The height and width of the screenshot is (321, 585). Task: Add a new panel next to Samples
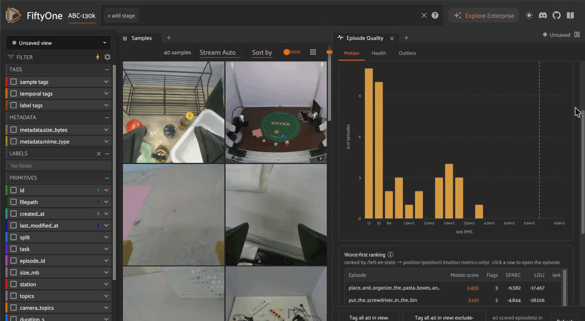coord(169,38)
